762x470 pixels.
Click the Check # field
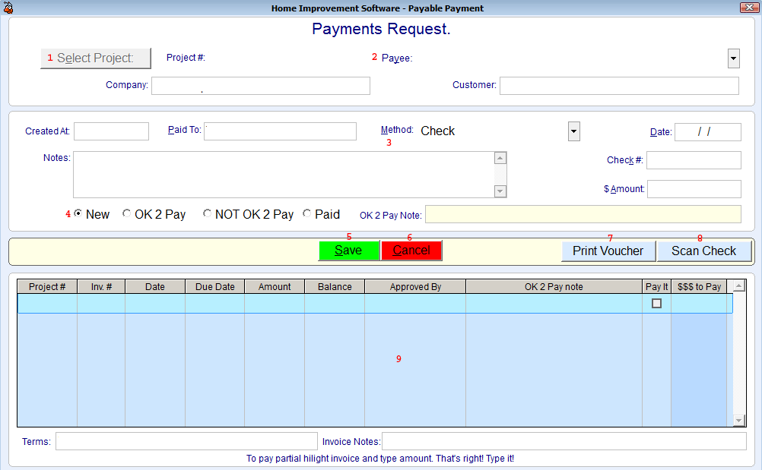coord(694,160)
